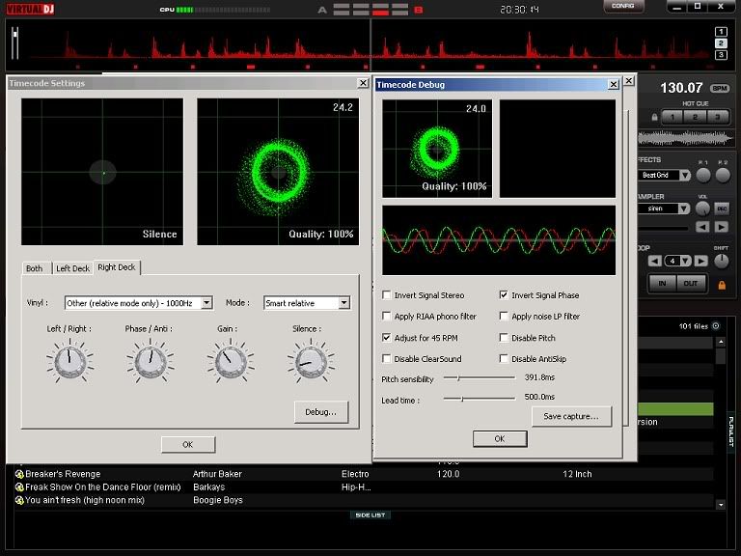Open the SIDE LIST tab
Screen dimensions: 741x556
[370, 514]
